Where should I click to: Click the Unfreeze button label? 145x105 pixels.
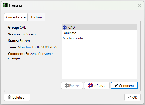point(99,86)
